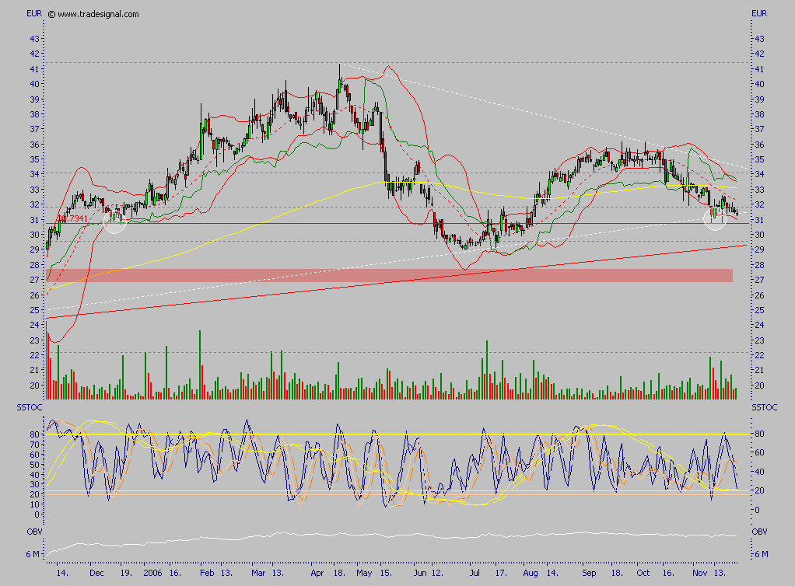Viewport: 795px width, 586px height.
Task: Click the Oct label on the date axis
Action: coord(643,573)
